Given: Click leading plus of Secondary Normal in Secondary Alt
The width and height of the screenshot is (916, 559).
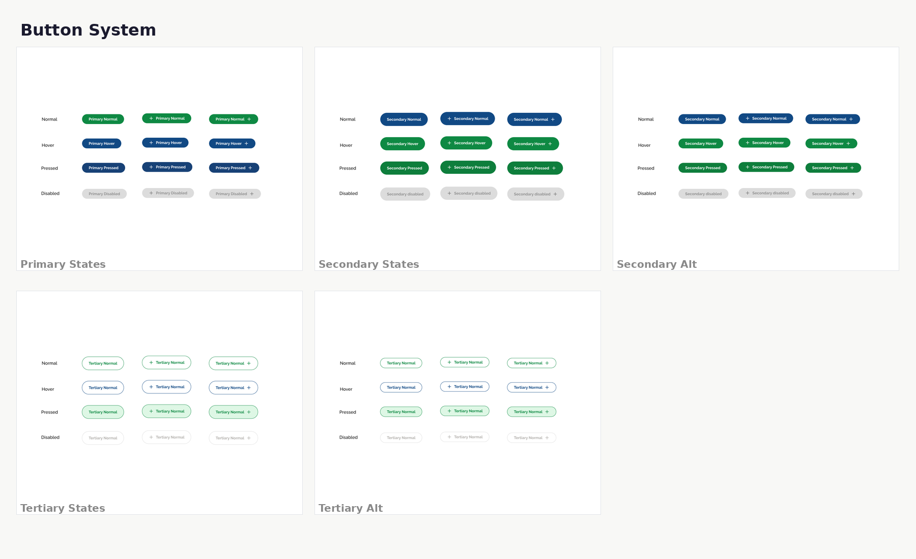Looking at the screenshot, I should point(748,118).
